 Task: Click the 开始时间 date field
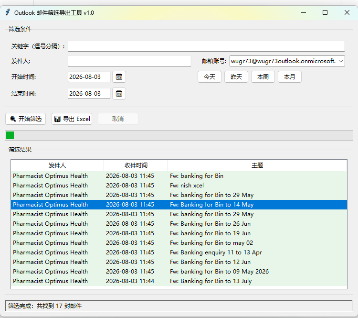[89, 77]
